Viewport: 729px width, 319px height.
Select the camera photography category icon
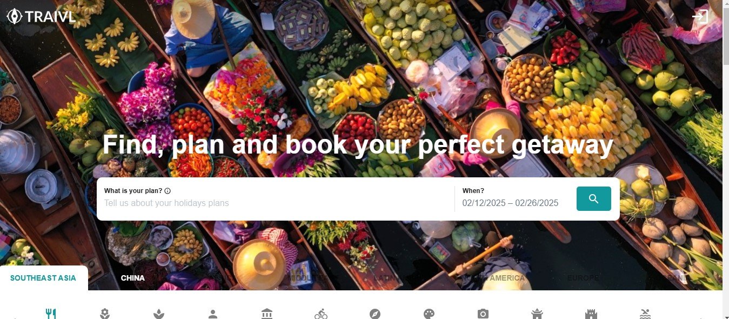coord(483,314)
